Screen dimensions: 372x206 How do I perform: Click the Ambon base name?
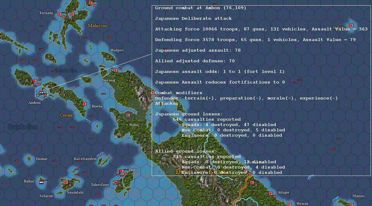[35, 103]
